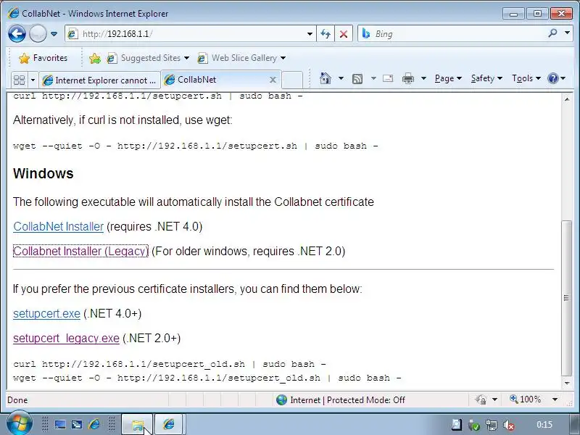This screenshot has width=580, height=435.
Task: Open the search provider dropdown arrow
Action: point(568,33)
